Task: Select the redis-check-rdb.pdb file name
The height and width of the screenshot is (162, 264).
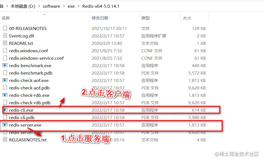Action: [x=30, y=103]
